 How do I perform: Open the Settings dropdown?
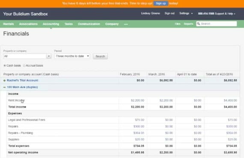tap(186, 13)
